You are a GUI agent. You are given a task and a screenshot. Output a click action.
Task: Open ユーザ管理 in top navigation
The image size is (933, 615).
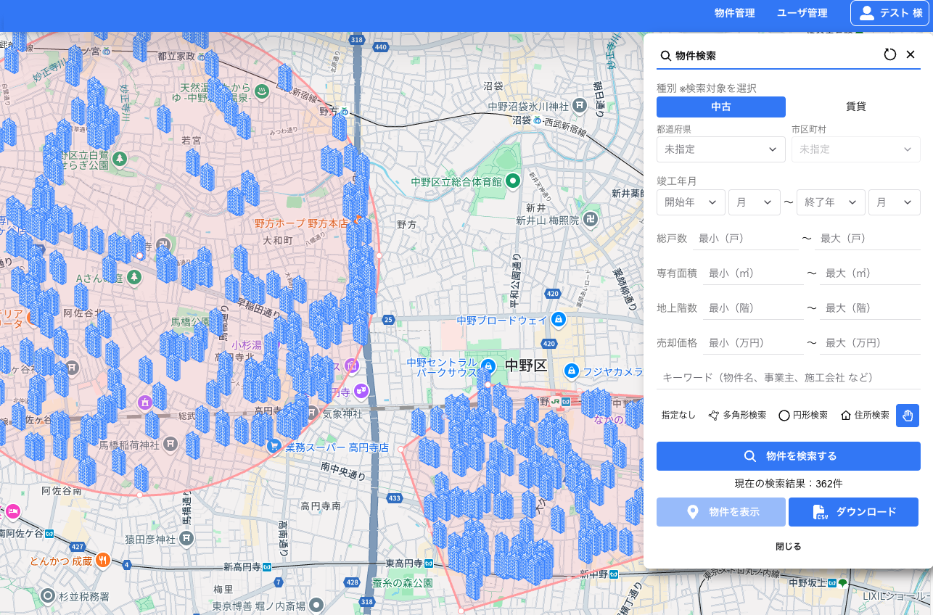[x=802, y=13]
